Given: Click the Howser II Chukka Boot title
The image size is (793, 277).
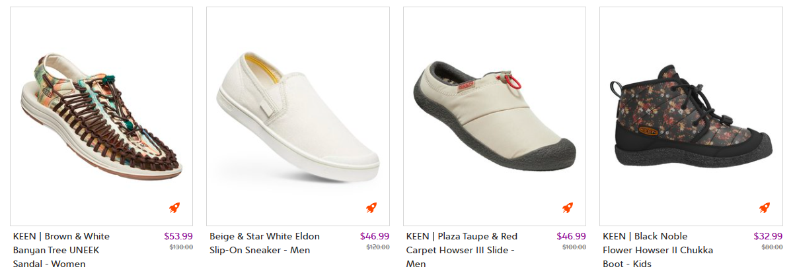Looking at the screenshot, I should (x=658, y=250).
